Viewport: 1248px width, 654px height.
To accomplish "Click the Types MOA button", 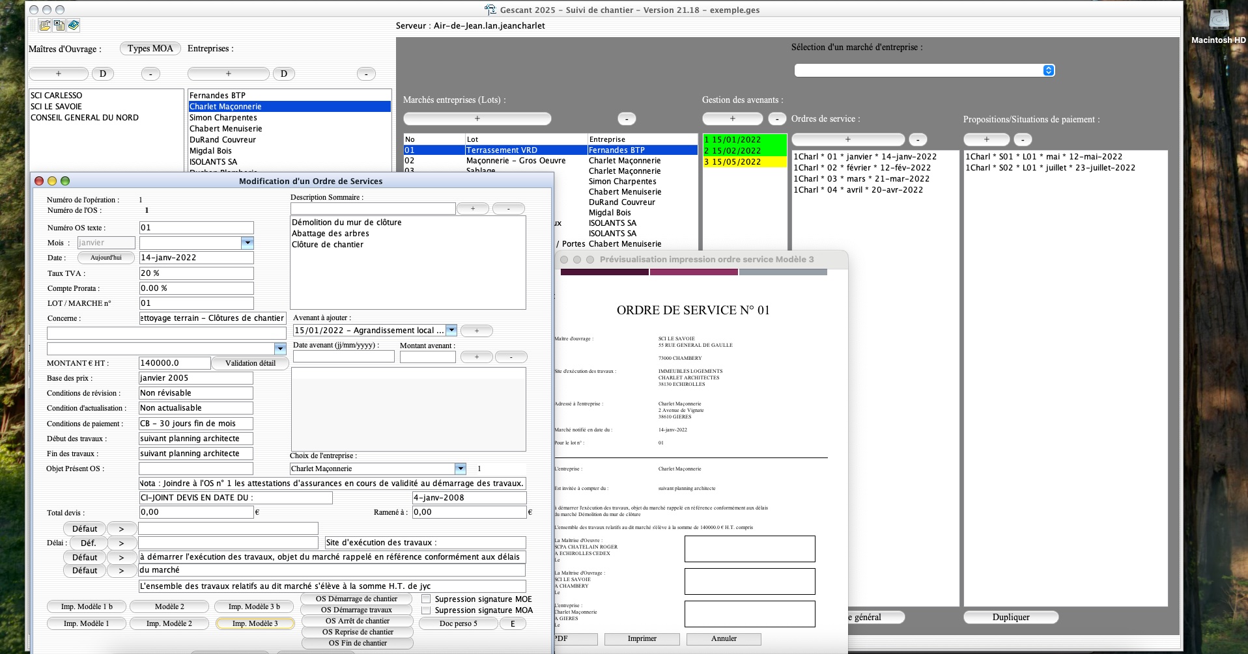I will tap(150, 48).
